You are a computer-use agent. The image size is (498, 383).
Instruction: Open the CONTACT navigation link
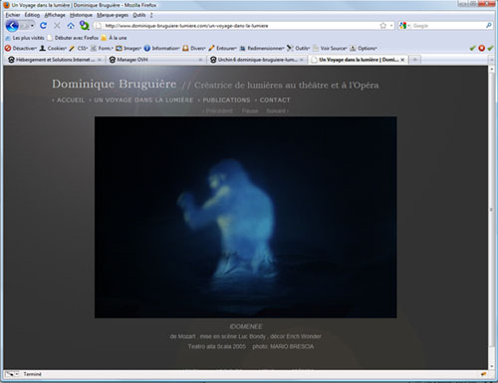coord(275,100)
